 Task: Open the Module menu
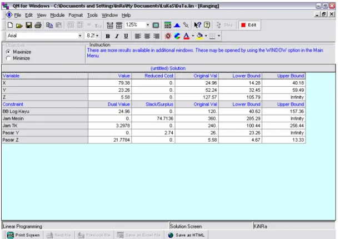coord(57,15)
